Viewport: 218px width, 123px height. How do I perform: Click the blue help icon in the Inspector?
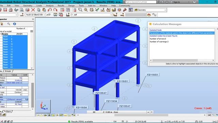click(14, 24)
